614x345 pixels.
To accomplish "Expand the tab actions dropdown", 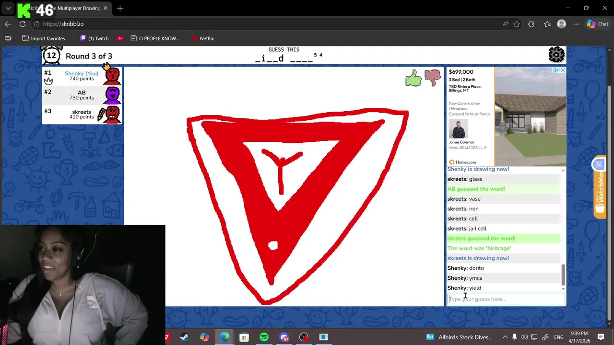I will click(8, 8).
